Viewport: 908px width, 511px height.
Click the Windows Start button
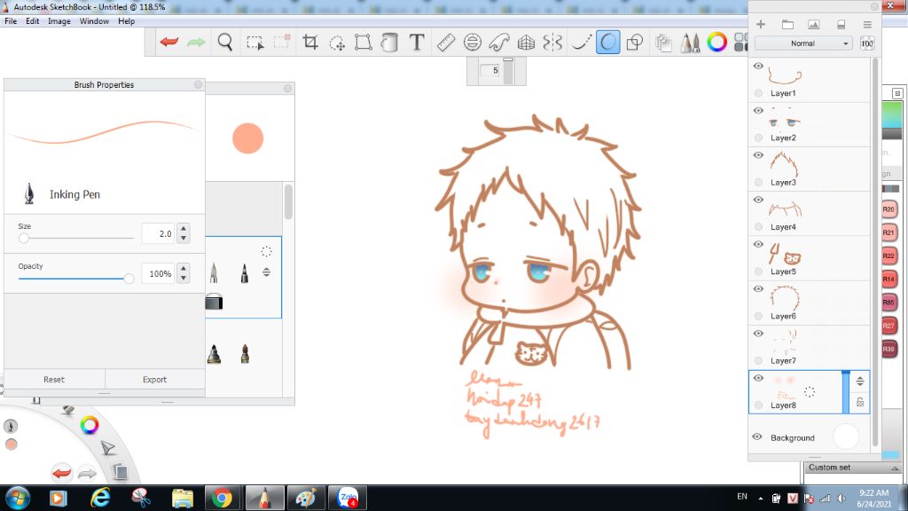18,499
